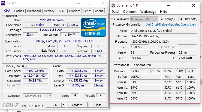Click the Ext. Model value 3A

pos(65,51)
